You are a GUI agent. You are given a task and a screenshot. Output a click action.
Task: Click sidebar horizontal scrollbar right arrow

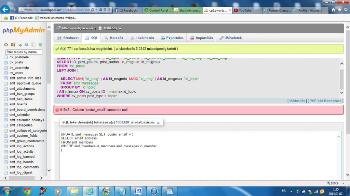pyautogui.click(x=41, y=178)
